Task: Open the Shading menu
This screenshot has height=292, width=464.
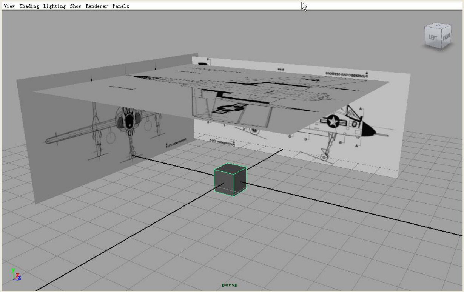Action: [29, 6]
